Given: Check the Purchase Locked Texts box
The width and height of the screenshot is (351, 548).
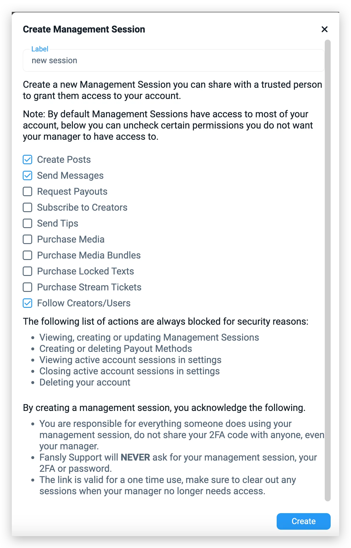Looking at the screenshot, I should 27,271.
